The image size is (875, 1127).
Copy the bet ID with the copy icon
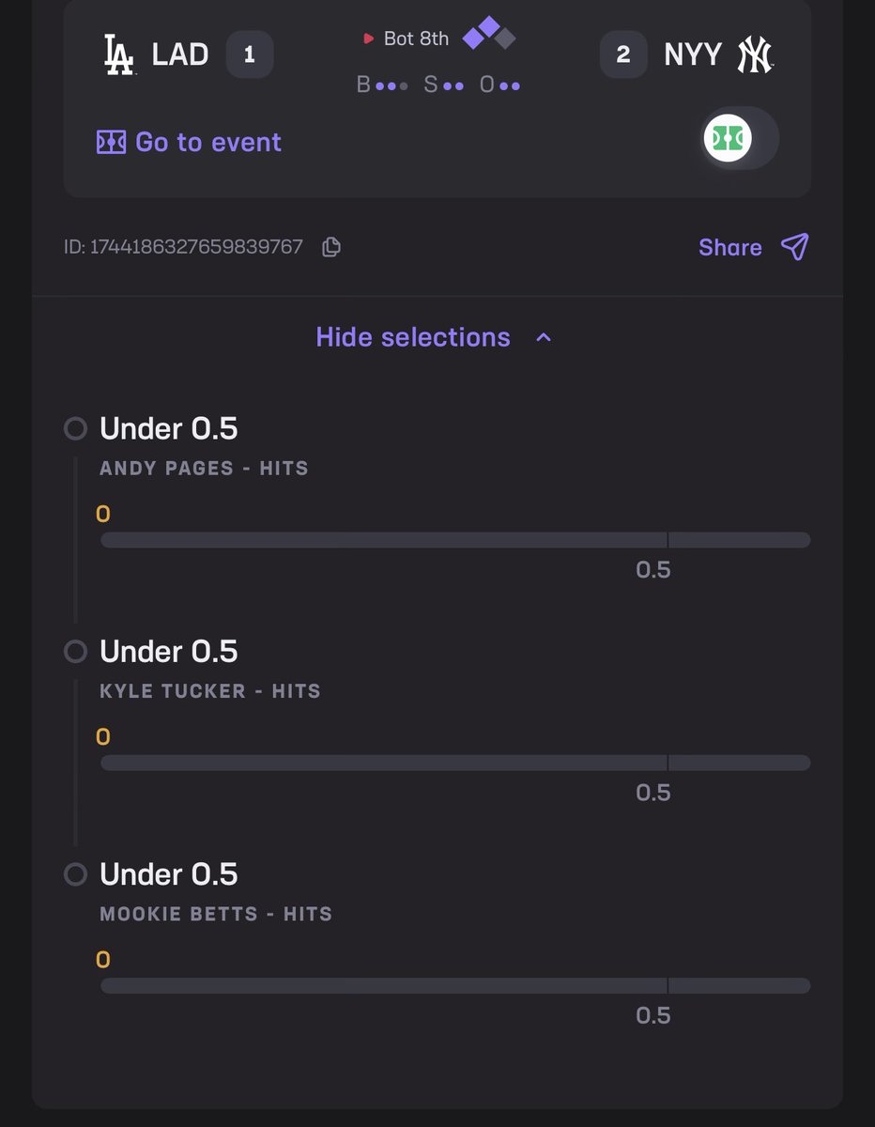click(x=330, y=247)
